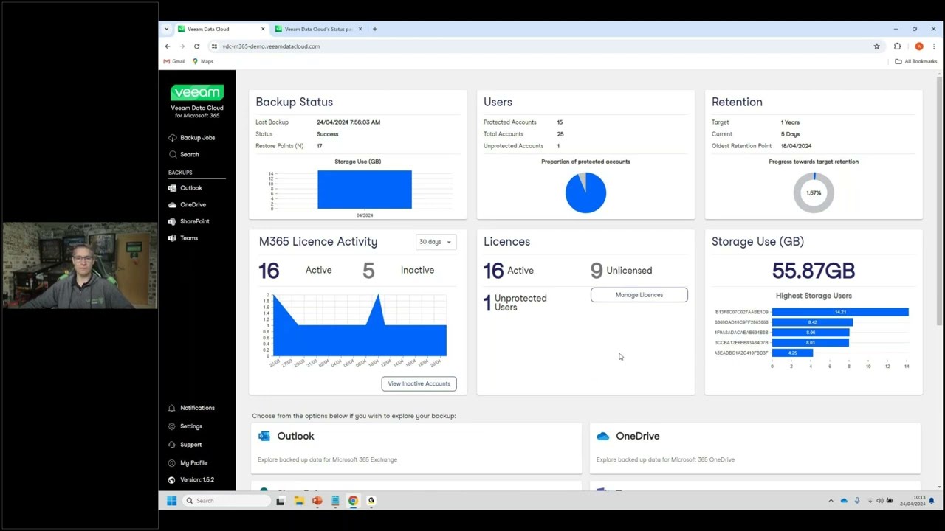945x531 pixels.
Task: Click the 9 Unlicensed count
Action: point(597,271)
